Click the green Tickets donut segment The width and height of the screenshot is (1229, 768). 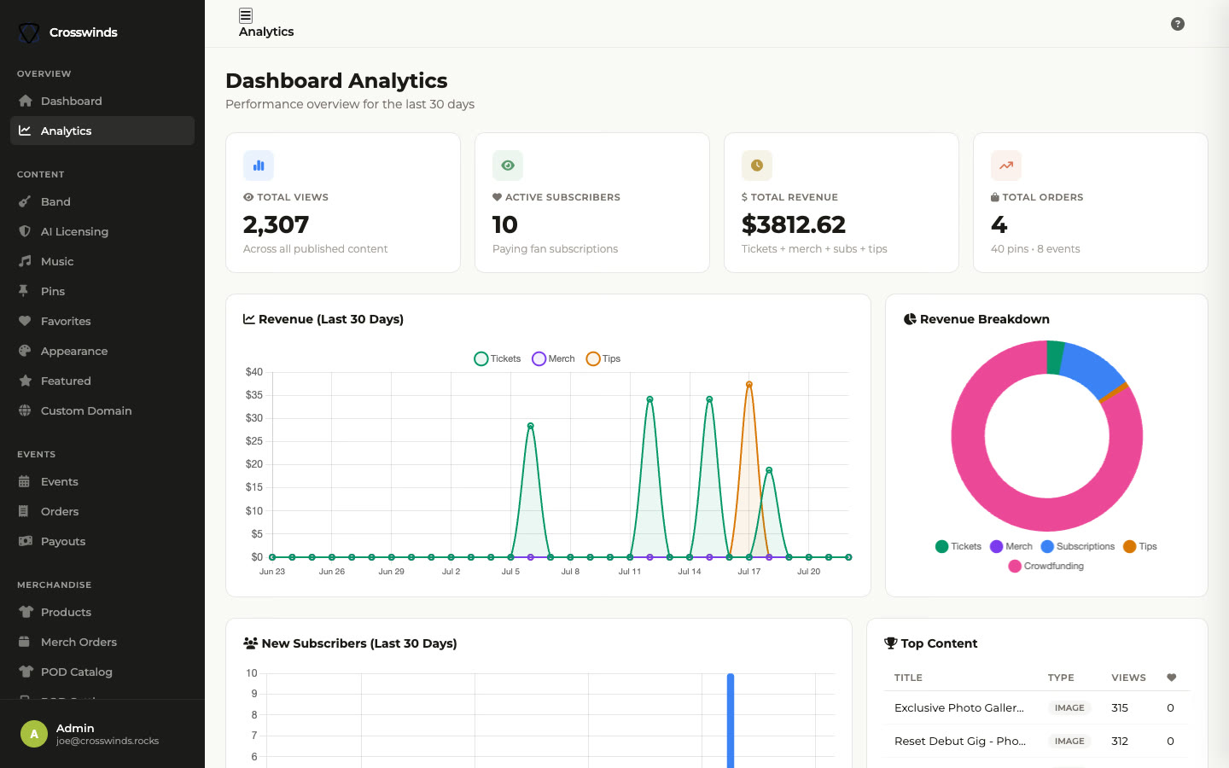click(1054, 357)
